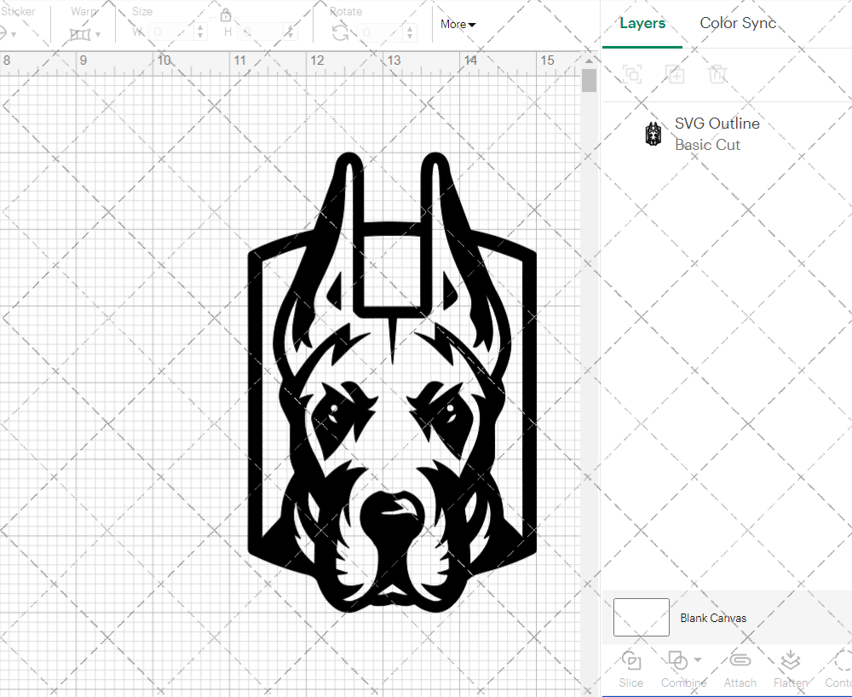Click the Delete layer icon
This screenshot has width=852, height=697.
(718, 74)
